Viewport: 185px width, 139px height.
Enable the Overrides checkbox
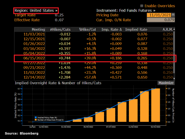(x=142, y=6)
